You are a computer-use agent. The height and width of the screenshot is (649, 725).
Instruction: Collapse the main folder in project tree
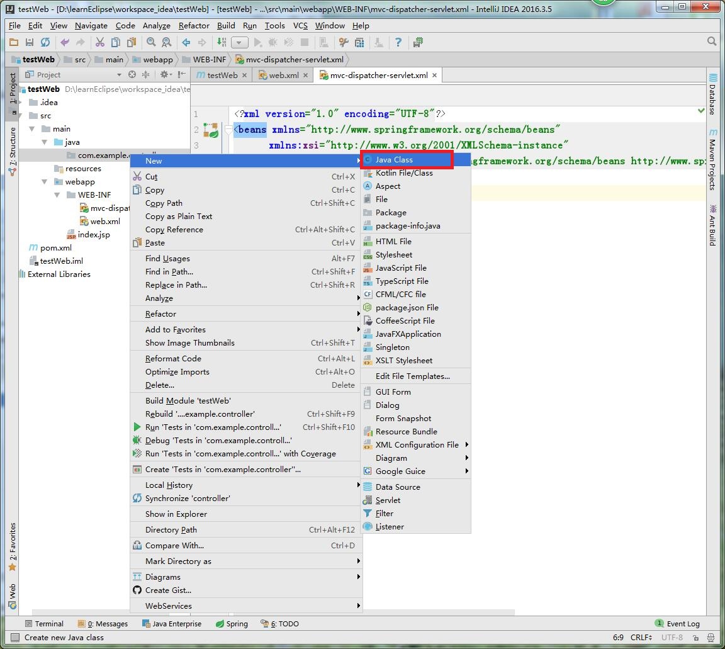click(32, 129)
